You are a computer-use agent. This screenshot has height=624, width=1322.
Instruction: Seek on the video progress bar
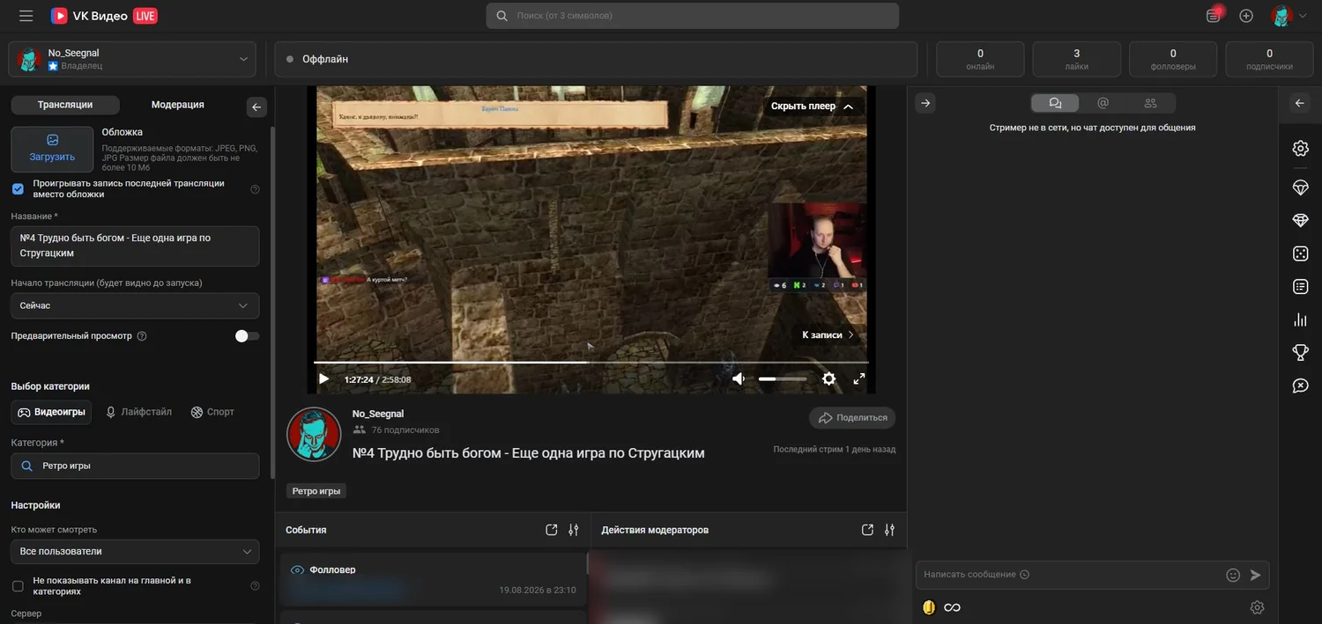pos(590,362)
